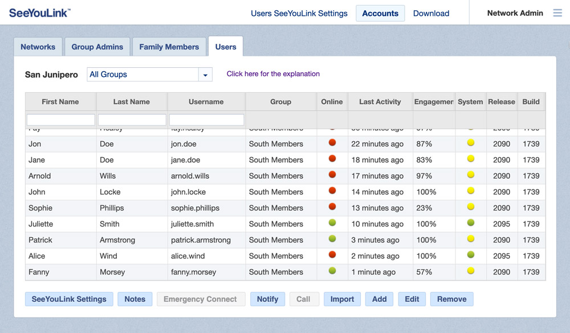Click John Locke's red online status dot

(332, 190)
